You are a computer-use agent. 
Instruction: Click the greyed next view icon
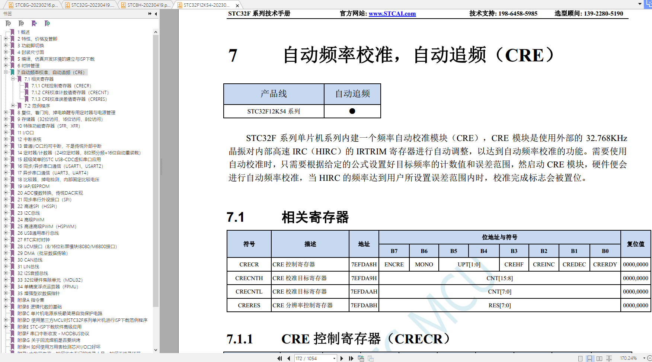370,358
